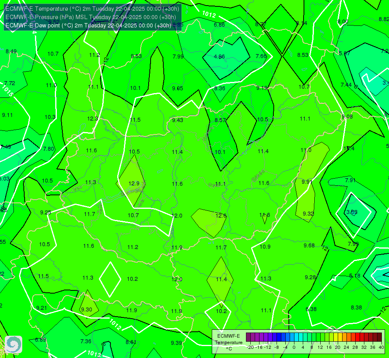Click the 7.80 temperature value
The width and height of the screenshot is (389, 358).
click(48, 149)
